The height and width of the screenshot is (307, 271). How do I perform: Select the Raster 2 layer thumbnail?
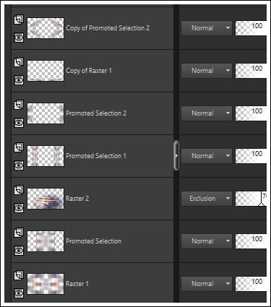tap(46, 199)
